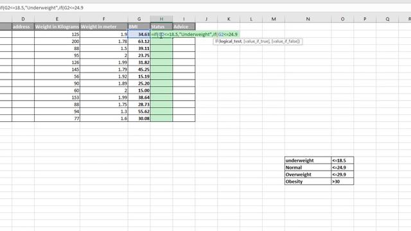The height and width of the screenshot is (231, 411).
Task: Click the BMI value 31.82
Action: (139, 62)
